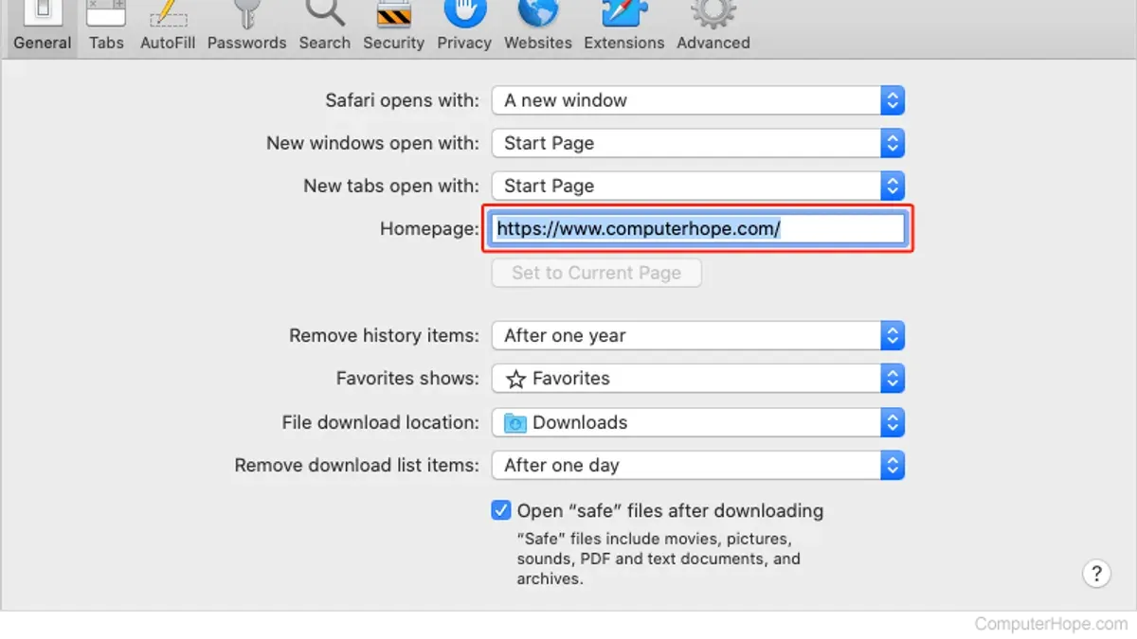Screen dimensions: 1137x639
Task: Click the Homepage: label text
Action: (x=429, y=229)
